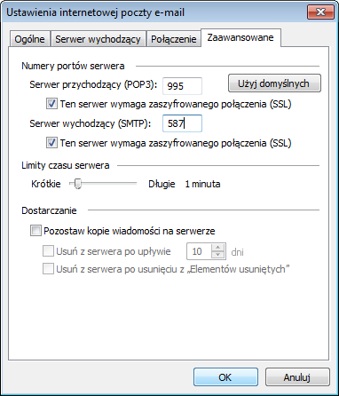Check Usuń z serwera po upływie option
This screenshot has height=396, width=339.
(x=48, y=251)
